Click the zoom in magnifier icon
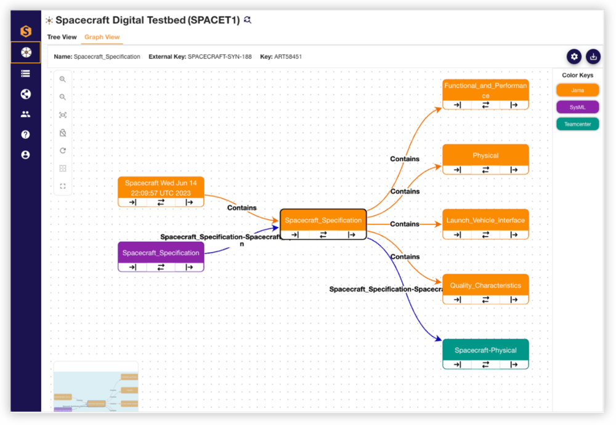The height and width of the screenshot is (425, 616). point(63,79)
